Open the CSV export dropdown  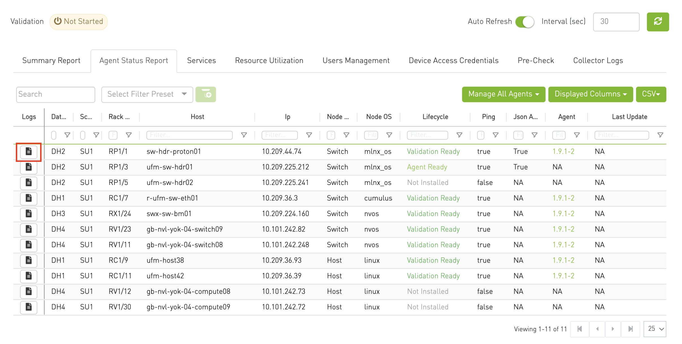tap(651, 94)
